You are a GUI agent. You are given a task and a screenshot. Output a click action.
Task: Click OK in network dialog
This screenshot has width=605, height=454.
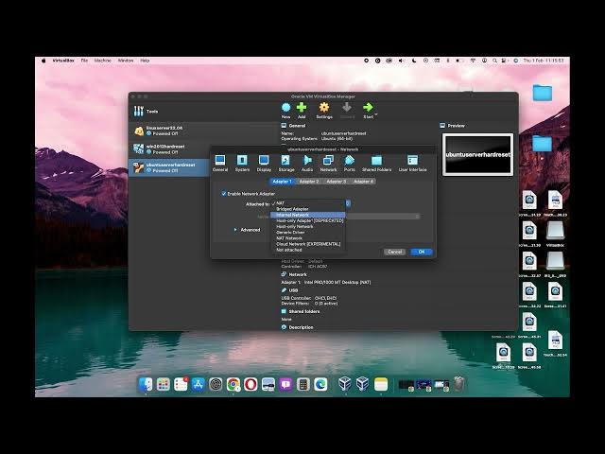click(x=422, y=252)
